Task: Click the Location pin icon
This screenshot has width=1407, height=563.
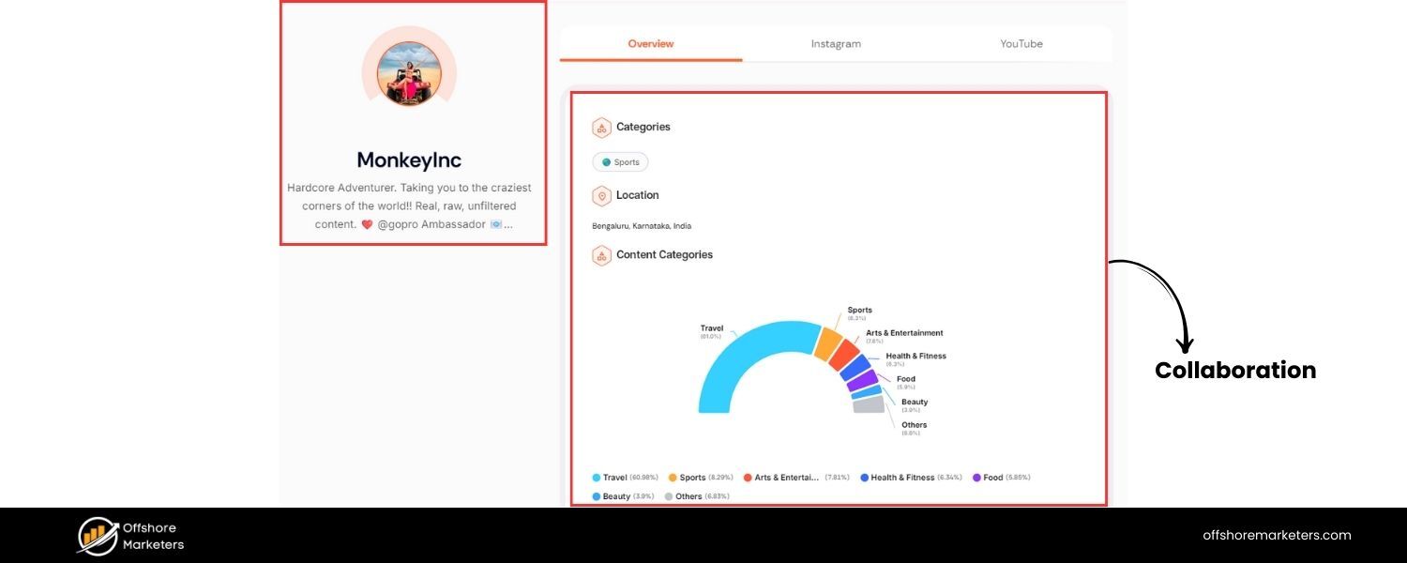Action: coord(601,196)
